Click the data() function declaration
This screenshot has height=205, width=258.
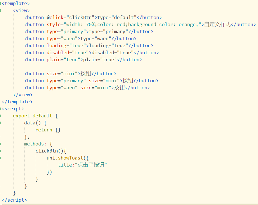pyautogui.click(x=32, y=123)
